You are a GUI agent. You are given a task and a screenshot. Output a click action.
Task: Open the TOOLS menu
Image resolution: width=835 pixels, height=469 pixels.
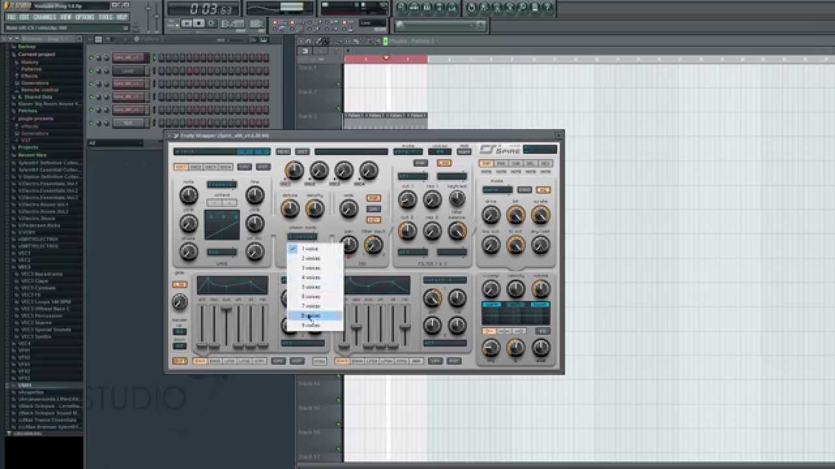pyautogui.click(x=105, y=17)
